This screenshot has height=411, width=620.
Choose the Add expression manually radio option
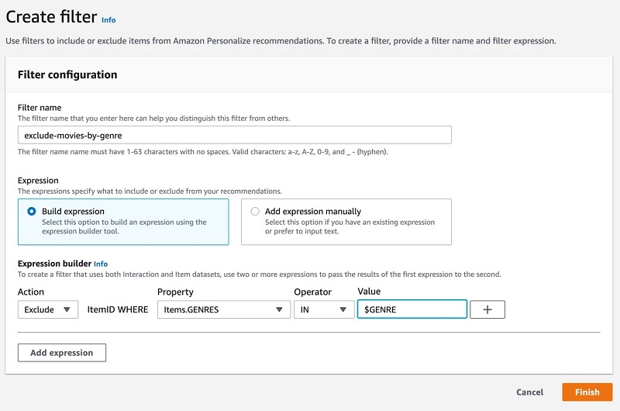[255, 211]
